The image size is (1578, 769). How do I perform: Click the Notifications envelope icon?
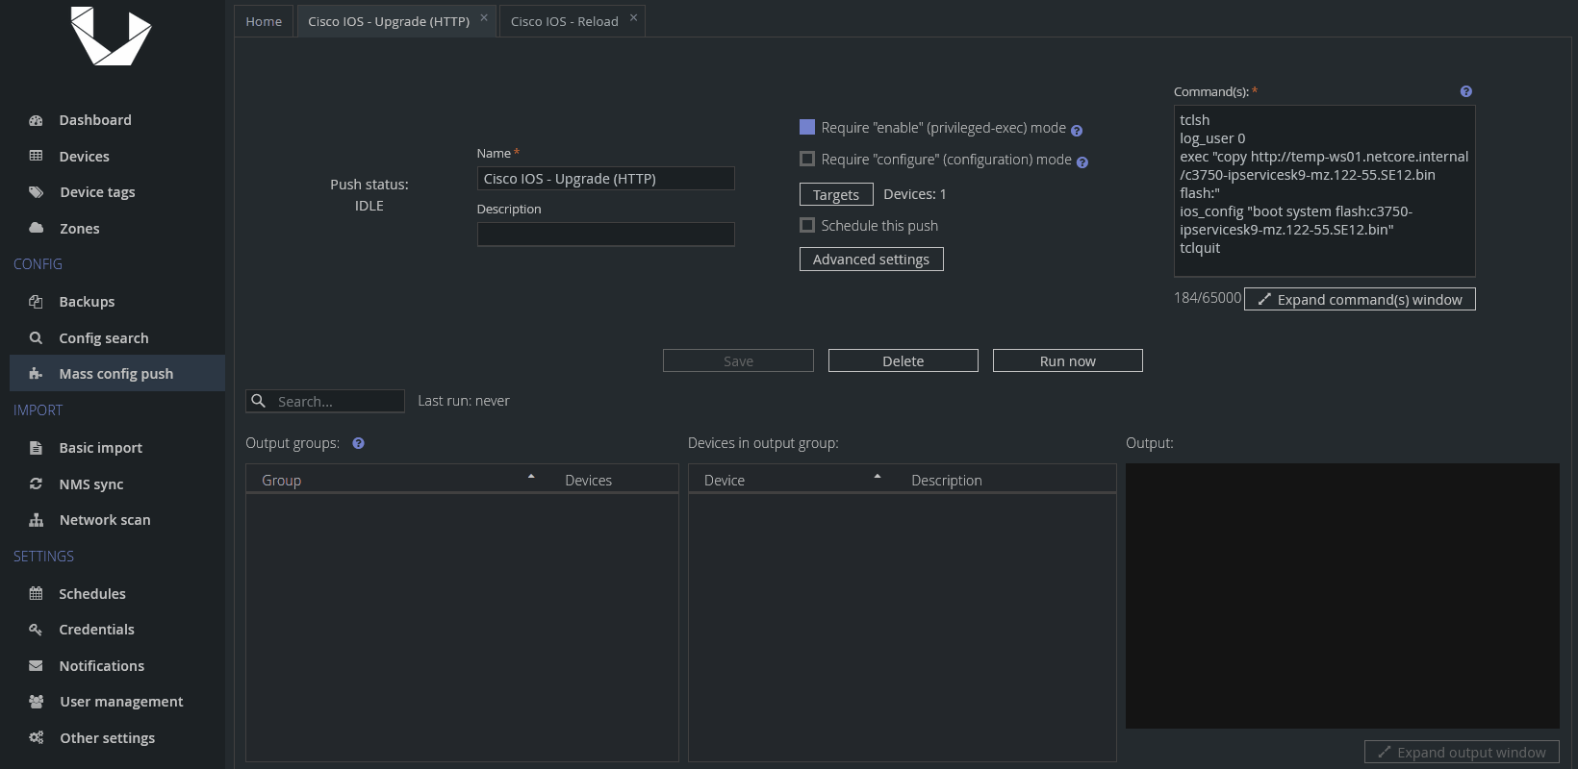point(36,665)
